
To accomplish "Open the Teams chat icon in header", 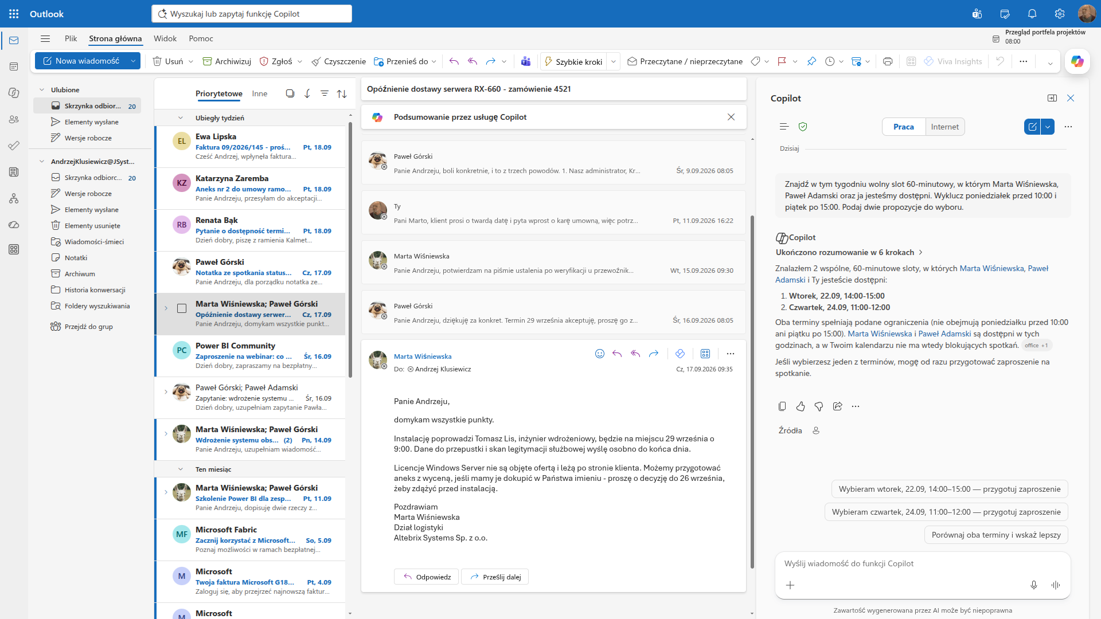I will coord(977,14).
